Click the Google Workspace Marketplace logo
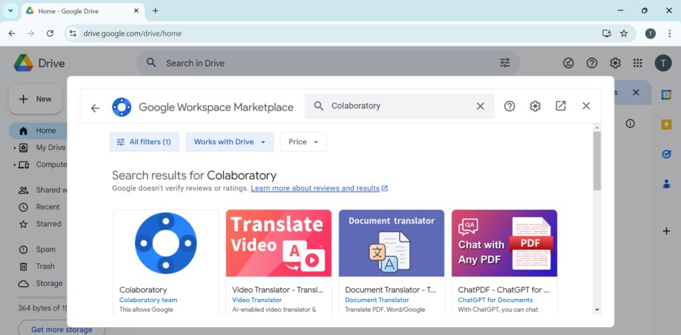The image size is (681, 335). [x=122, y=107]
